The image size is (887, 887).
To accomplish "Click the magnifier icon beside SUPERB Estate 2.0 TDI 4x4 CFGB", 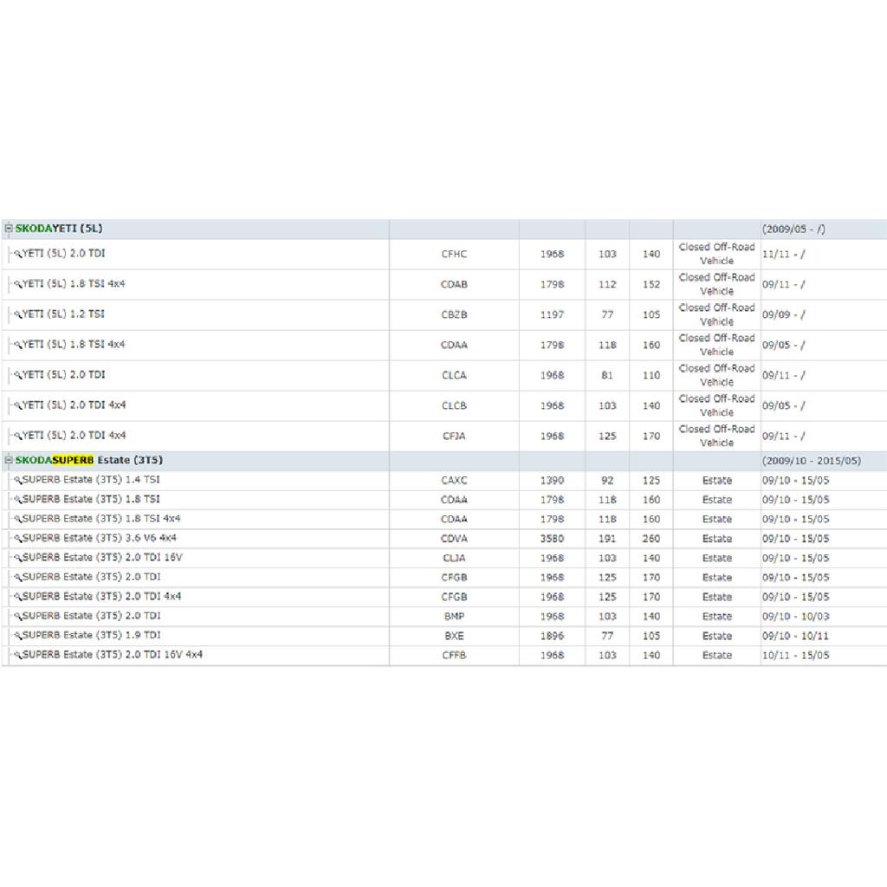I will pos(17,598).
